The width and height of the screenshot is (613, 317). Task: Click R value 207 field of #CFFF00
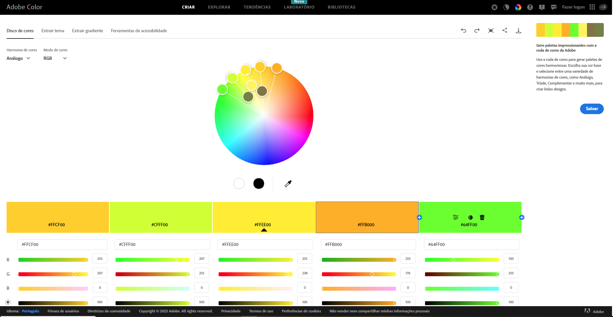[x=202, y=259]
